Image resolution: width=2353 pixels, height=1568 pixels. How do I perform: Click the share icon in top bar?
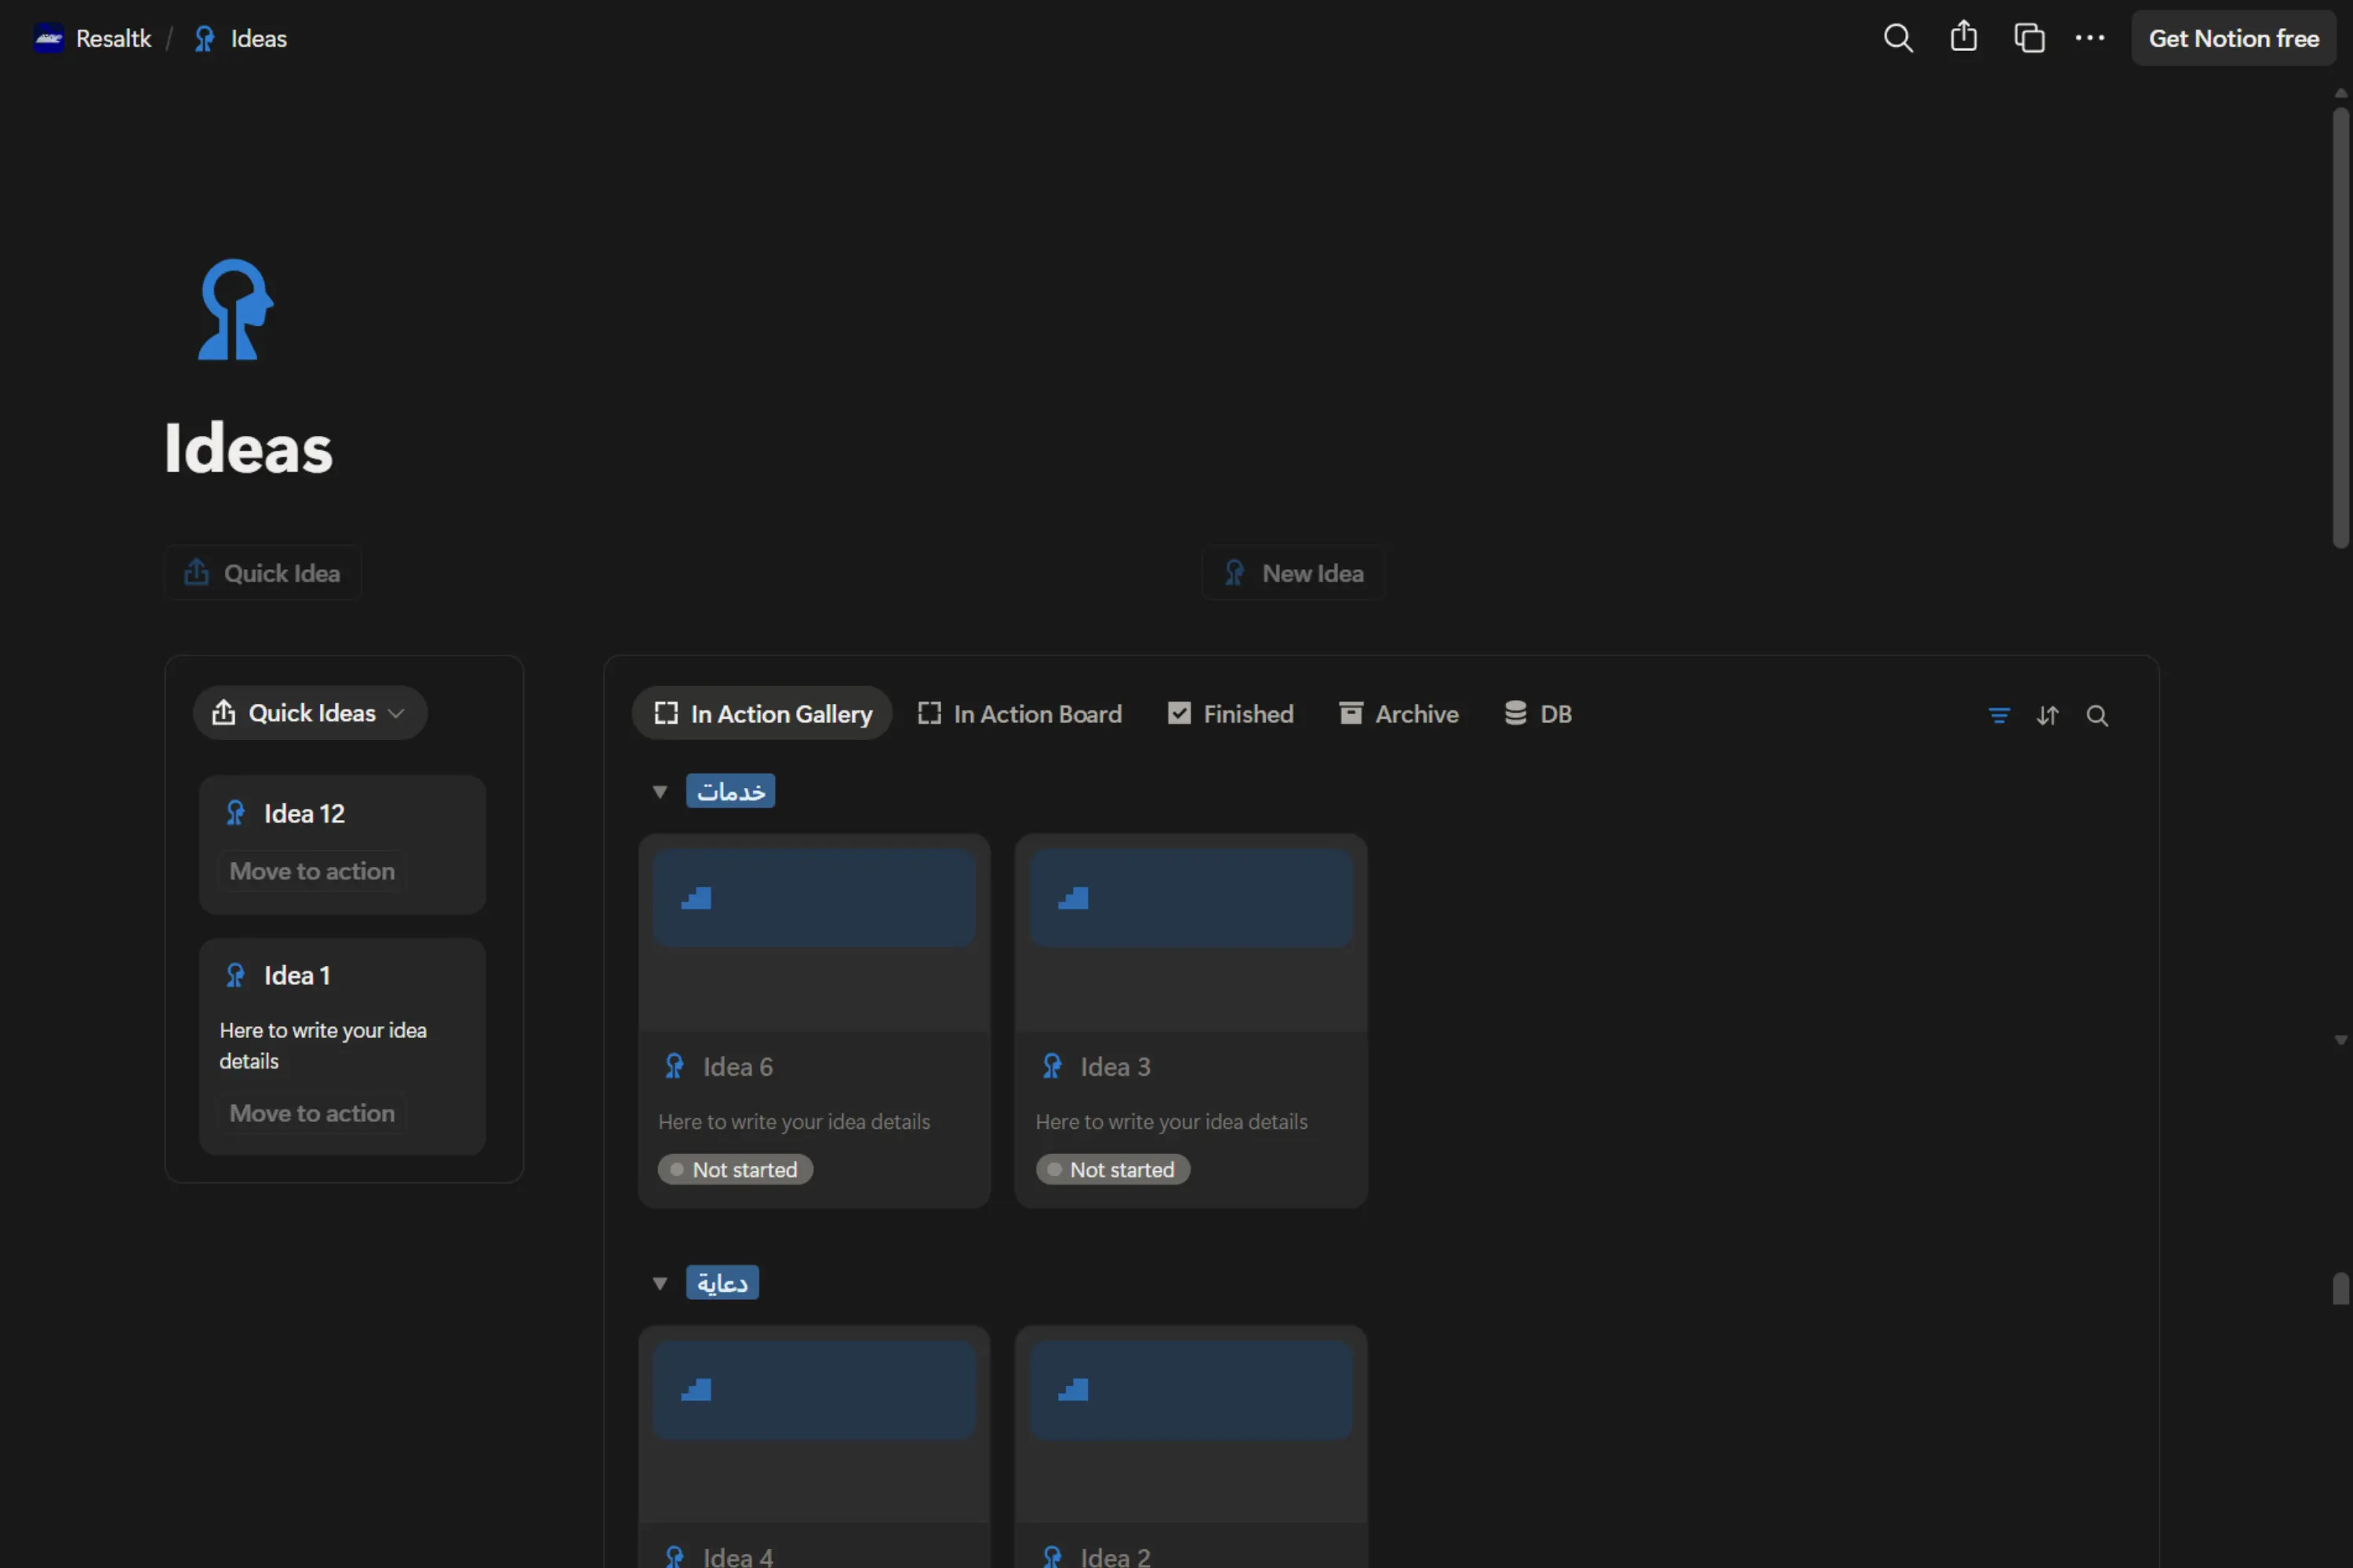click(x=1963, y=38)
